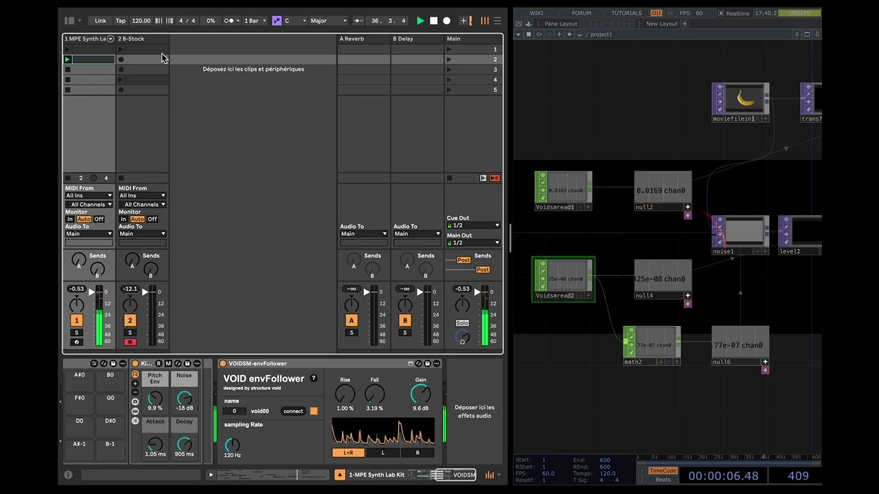
Task: Click the Pitch Env section header
Action: 155,378
